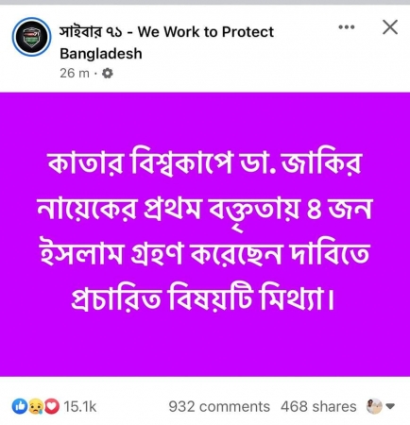Image resolution: width=410 pixels, height=425 pixels.
Task: Close the post with the X button
Action: (390, 27)
